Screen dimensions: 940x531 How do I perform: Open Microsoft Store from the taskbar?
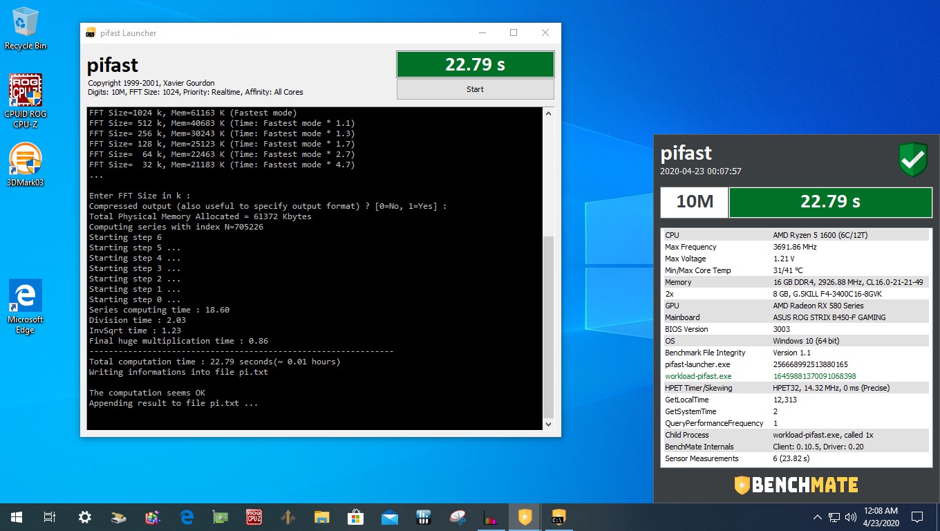tap(355, 516)
